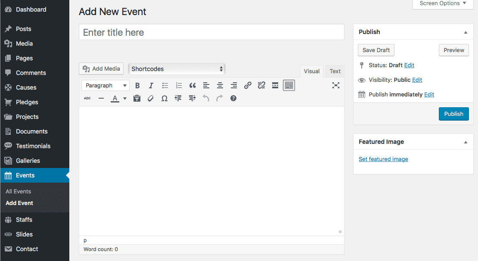Screen dimensions: 478x261
Task: Preview the event
Action: (454, 50)
